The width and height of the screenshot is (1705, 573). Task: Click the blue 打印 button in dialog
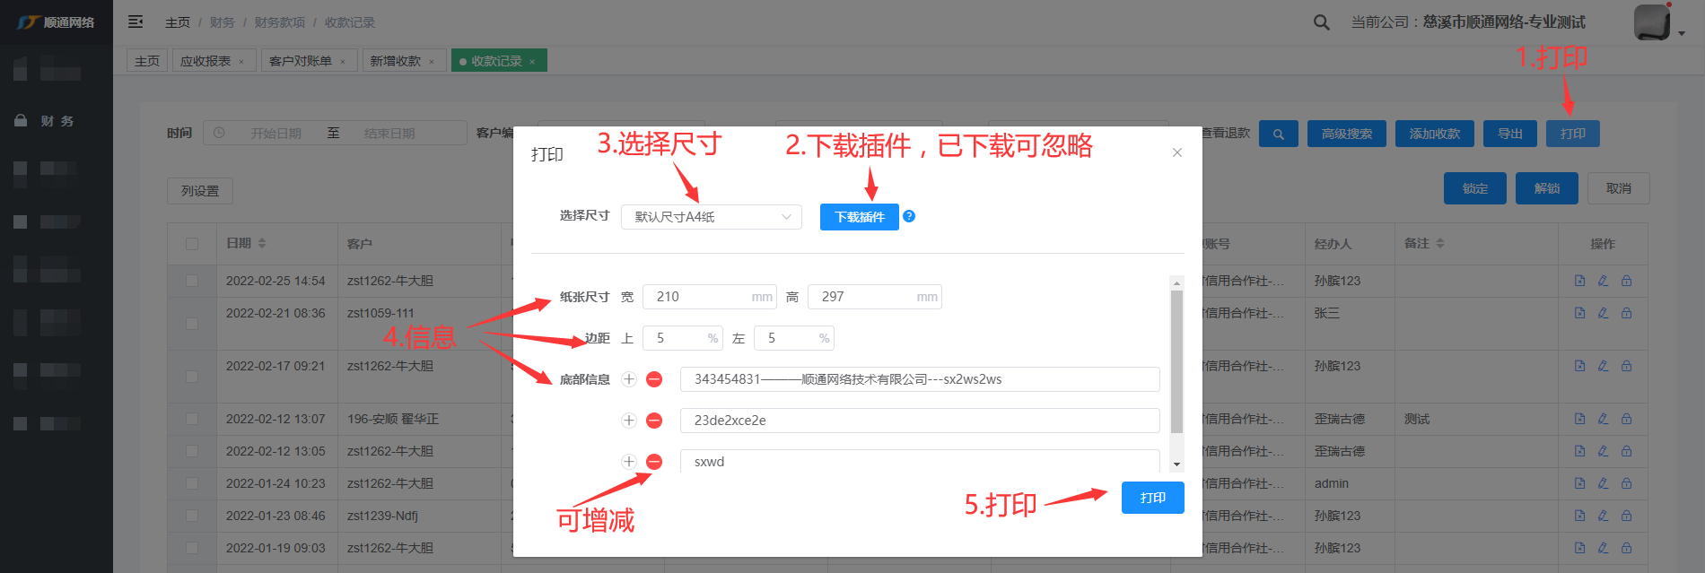tap(1152, 498)
